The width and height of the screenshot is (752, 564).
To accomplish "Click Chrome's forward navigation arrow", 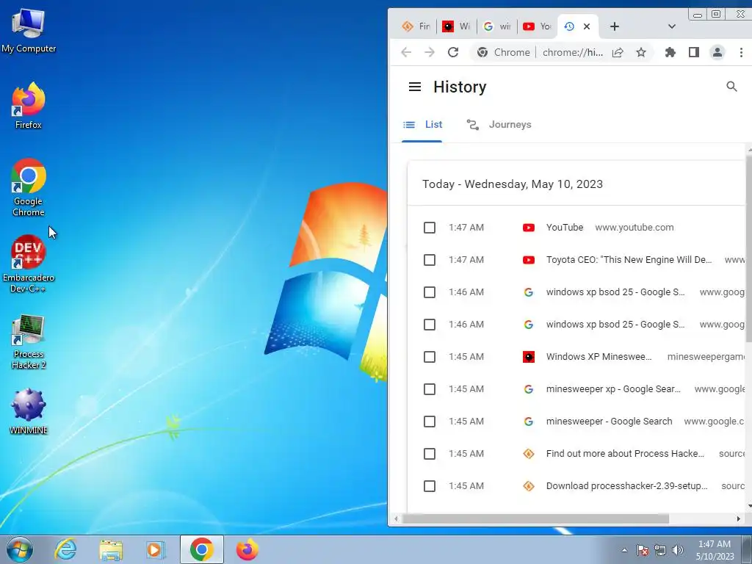I will [429, 52].
